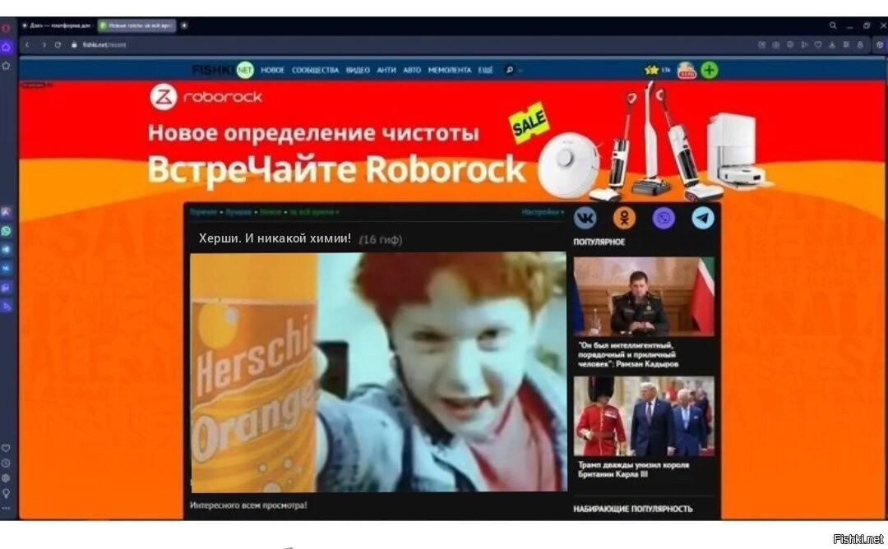Click the green plus add-post button
This screenshot has width=888, height=549.
coord(709,70)
